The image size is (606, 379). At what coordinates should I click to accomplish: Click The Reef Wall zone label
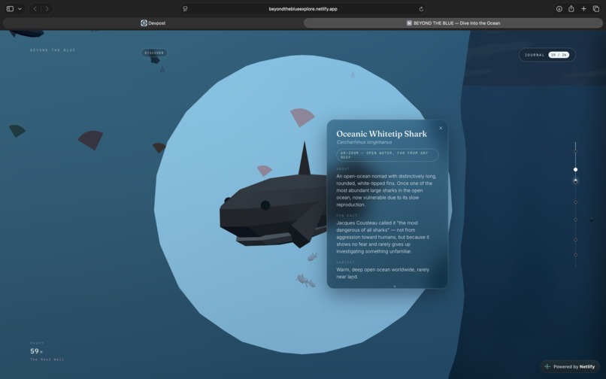[x=47, y=359]
